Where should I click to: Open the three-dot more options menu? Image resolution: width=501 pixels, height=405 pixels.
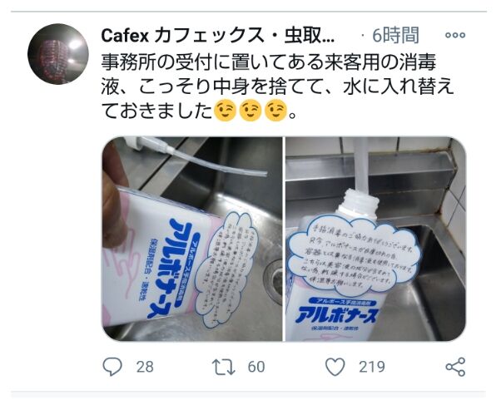(x=455, y=35)
